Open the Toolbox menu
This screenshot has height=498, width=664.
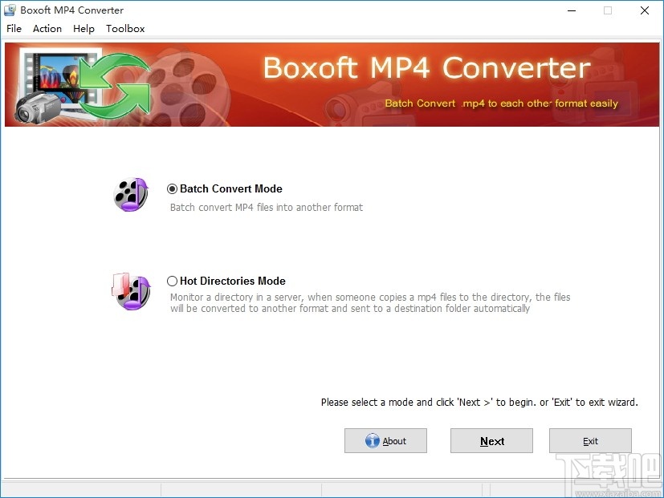pos(125,28)
